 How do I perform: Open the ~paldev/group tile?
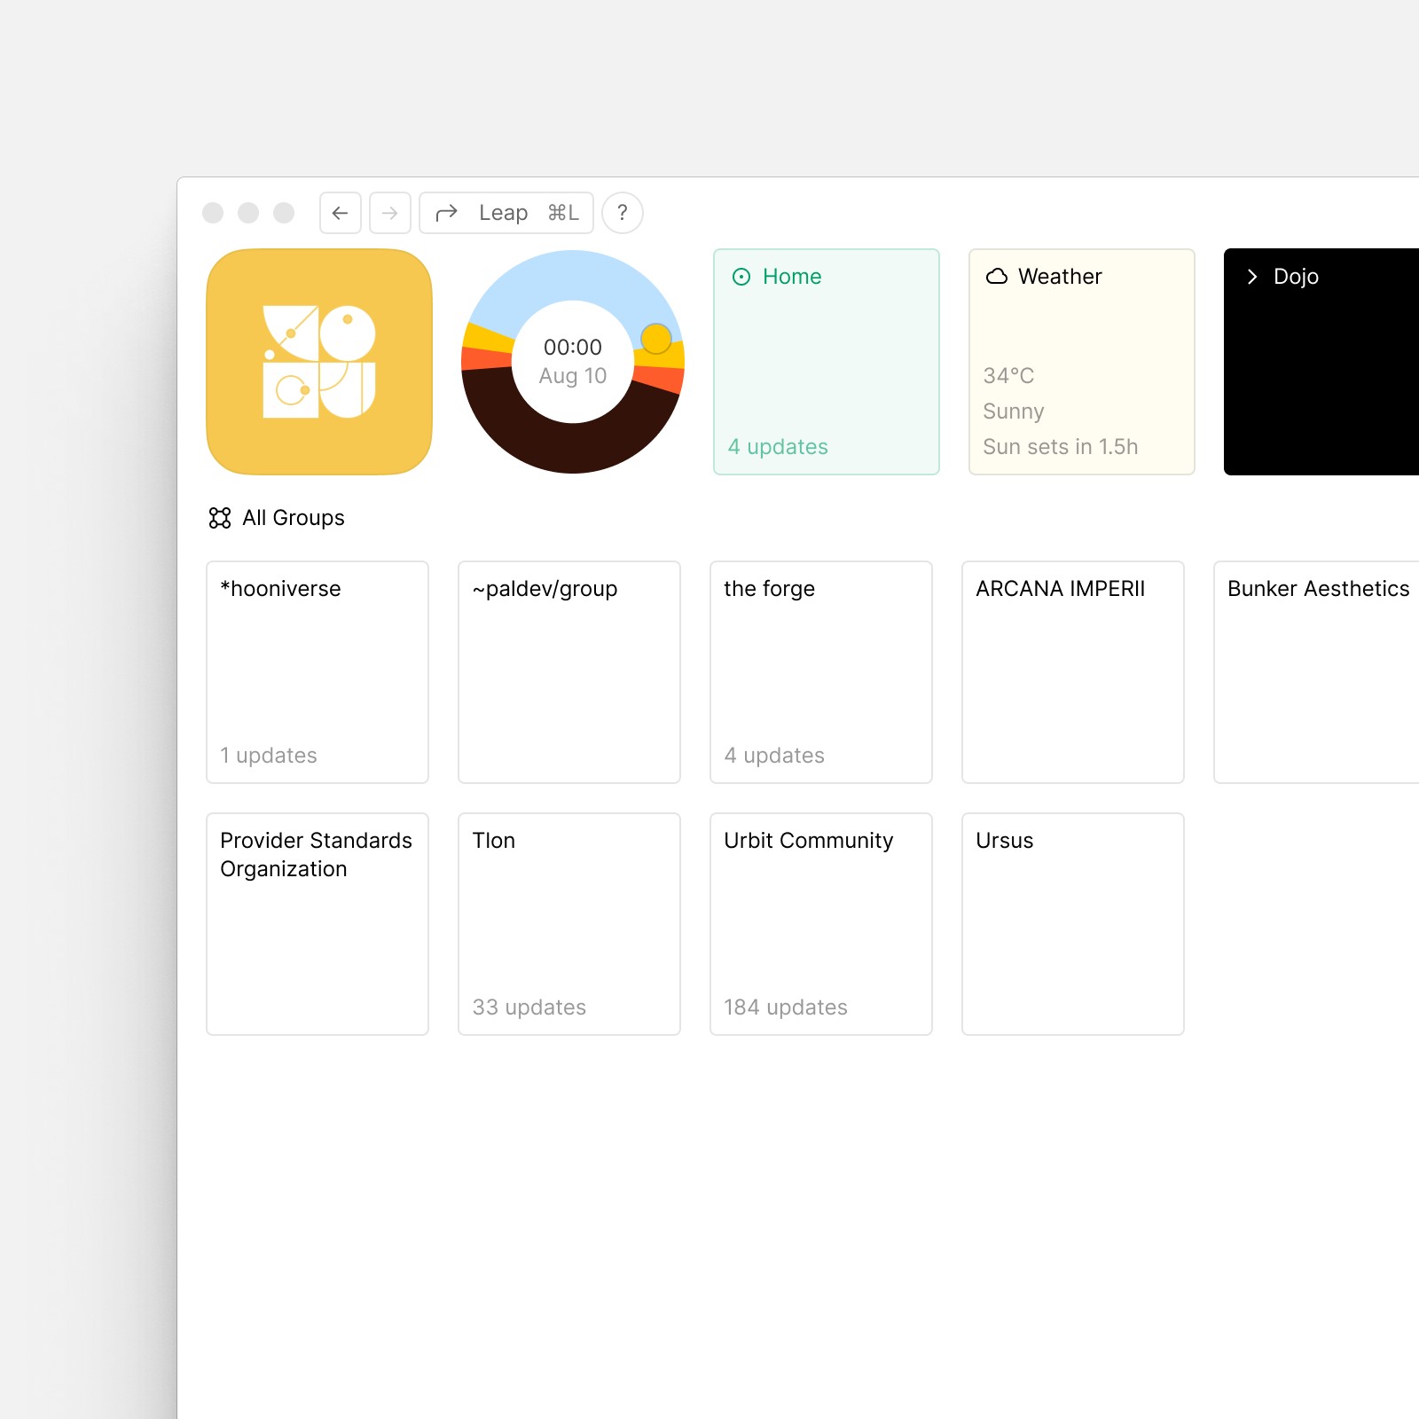[568, 671]
